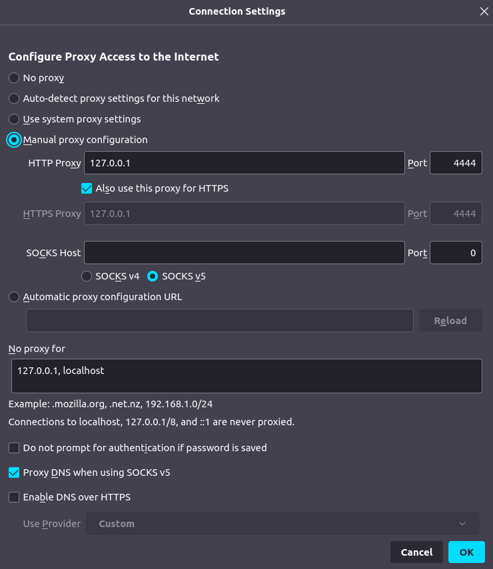
Task: Click the HTTP Proxy port field
Action: 456,163
